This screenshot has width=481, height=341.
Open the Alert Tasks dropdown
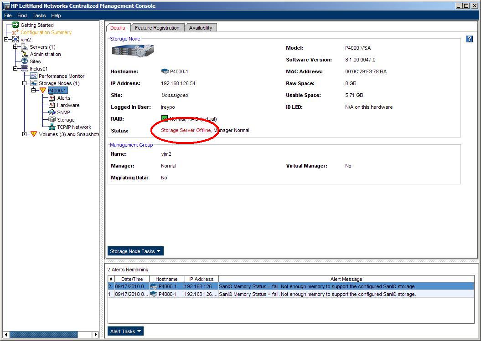(125, 331)
